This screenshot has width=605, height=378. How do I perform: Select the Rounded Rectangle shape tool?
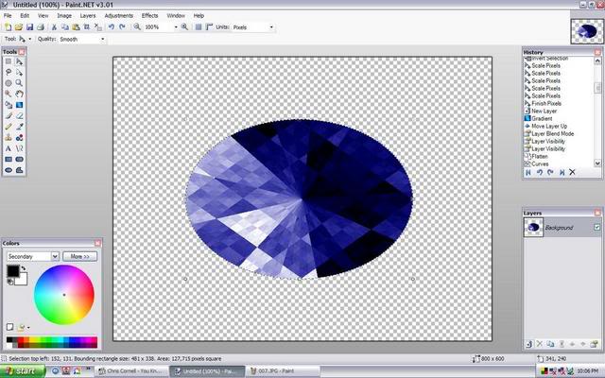tap(19, 159)
